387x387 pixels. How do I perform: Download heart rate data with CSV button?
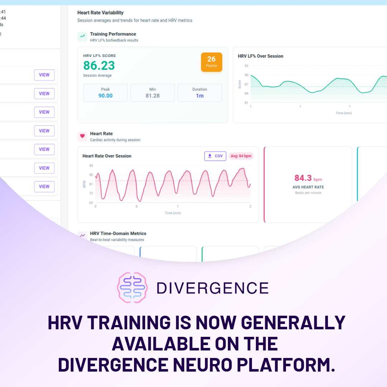[x=215, y=156]
